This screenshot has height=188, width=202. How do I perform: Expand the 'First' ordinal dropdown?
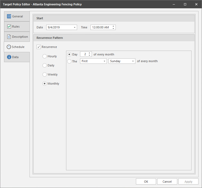tap(104, 61)
